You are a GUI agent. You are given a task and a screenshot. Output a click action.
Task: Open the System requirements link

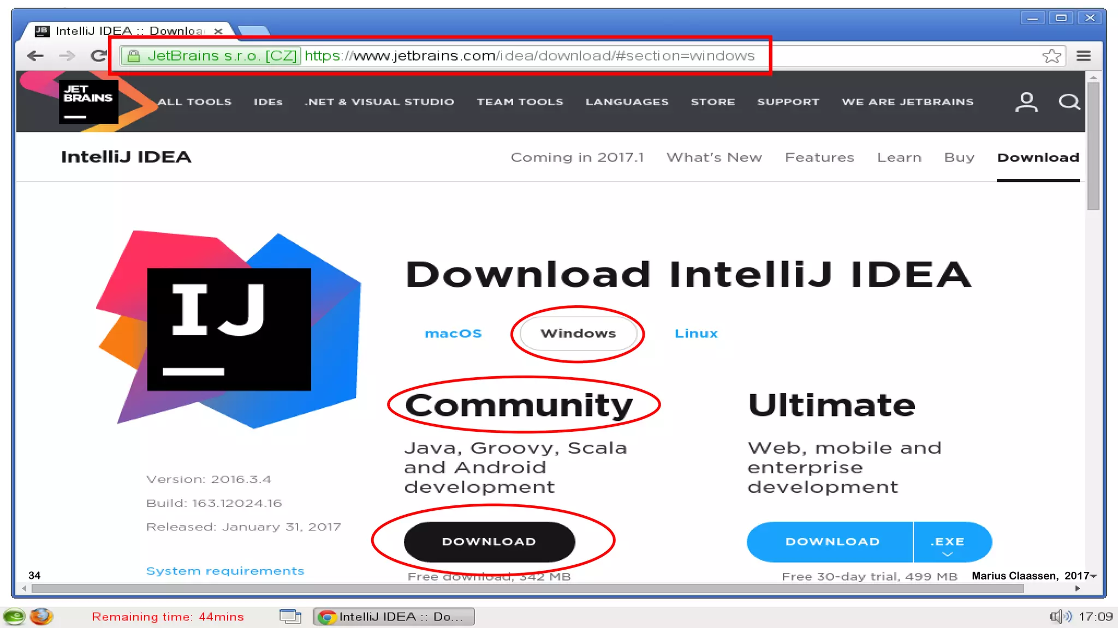225,571
